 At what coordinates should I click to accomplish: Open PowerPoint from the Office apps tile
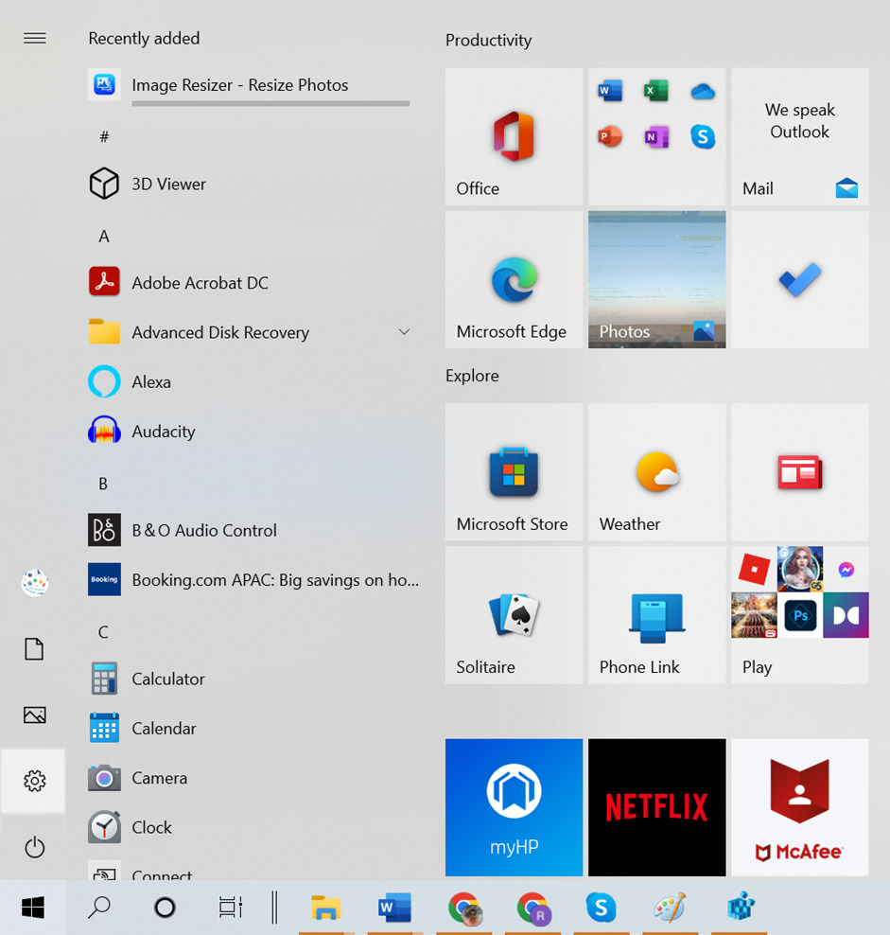pyautogui.click(x=610, y=136)
